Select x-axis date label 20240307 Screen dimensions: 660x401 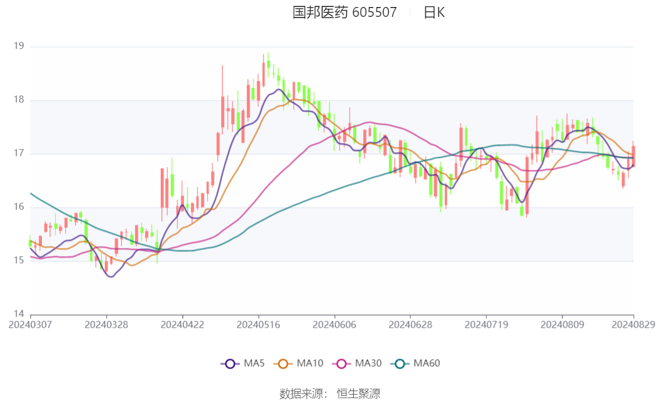point(30,325)
